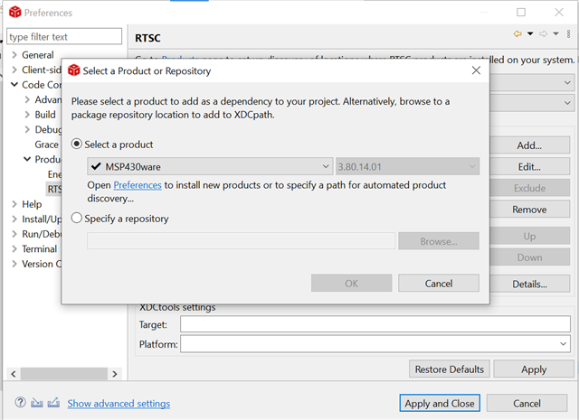
Task: Open the back history dropdown arrow
Action: click(x=528, y=33)
